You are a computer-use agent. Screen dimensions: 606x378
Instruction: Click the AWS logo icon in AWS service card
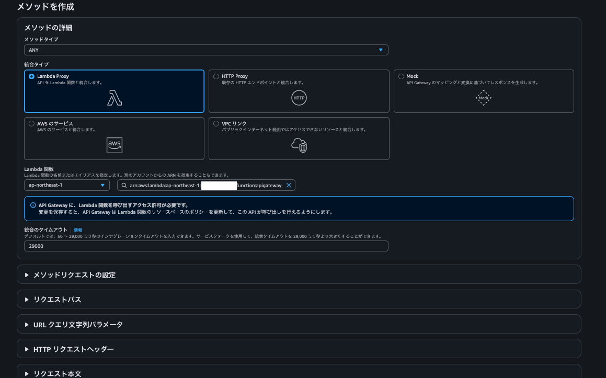pos(115,145)
